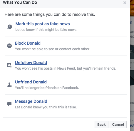Image resolution: width=134 pixels, height=131 pixels.
Task: Click the food photo thumbnail behind dialog
Action: (132, 8)
